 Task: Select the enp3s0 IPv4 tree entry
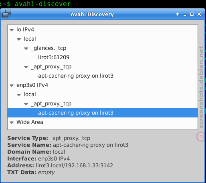(x=32, y=85)
